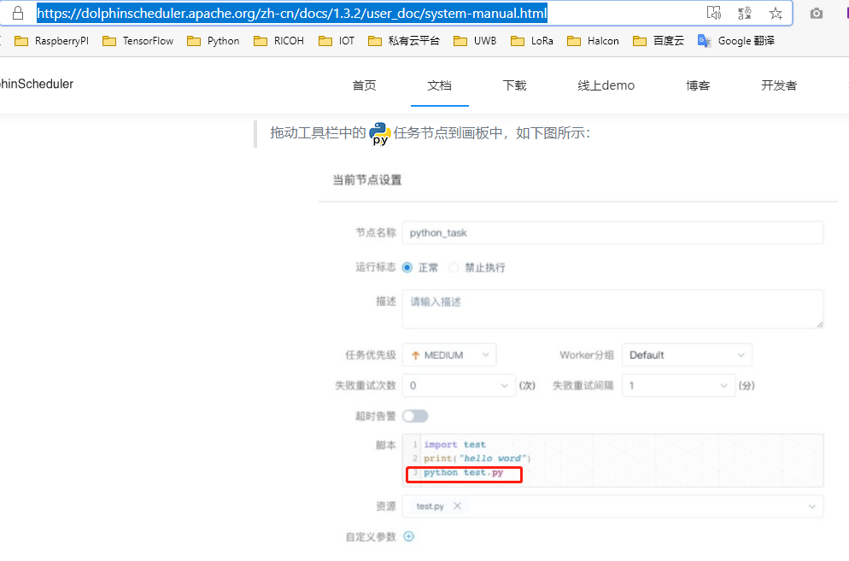Open the 下载 navigation item

514,85
